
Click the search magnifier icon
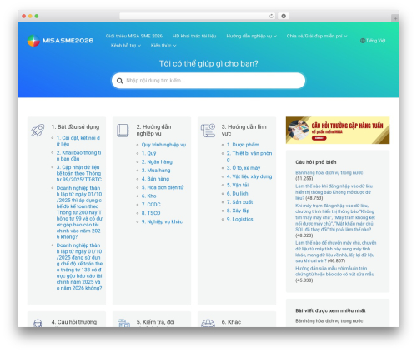(120, 81)
